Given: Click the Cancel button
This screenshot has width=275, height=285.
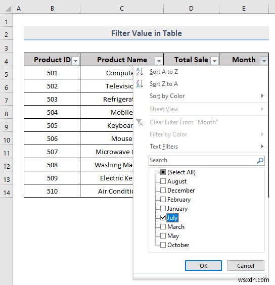Looking at the screenshot, I should (246, 266).
